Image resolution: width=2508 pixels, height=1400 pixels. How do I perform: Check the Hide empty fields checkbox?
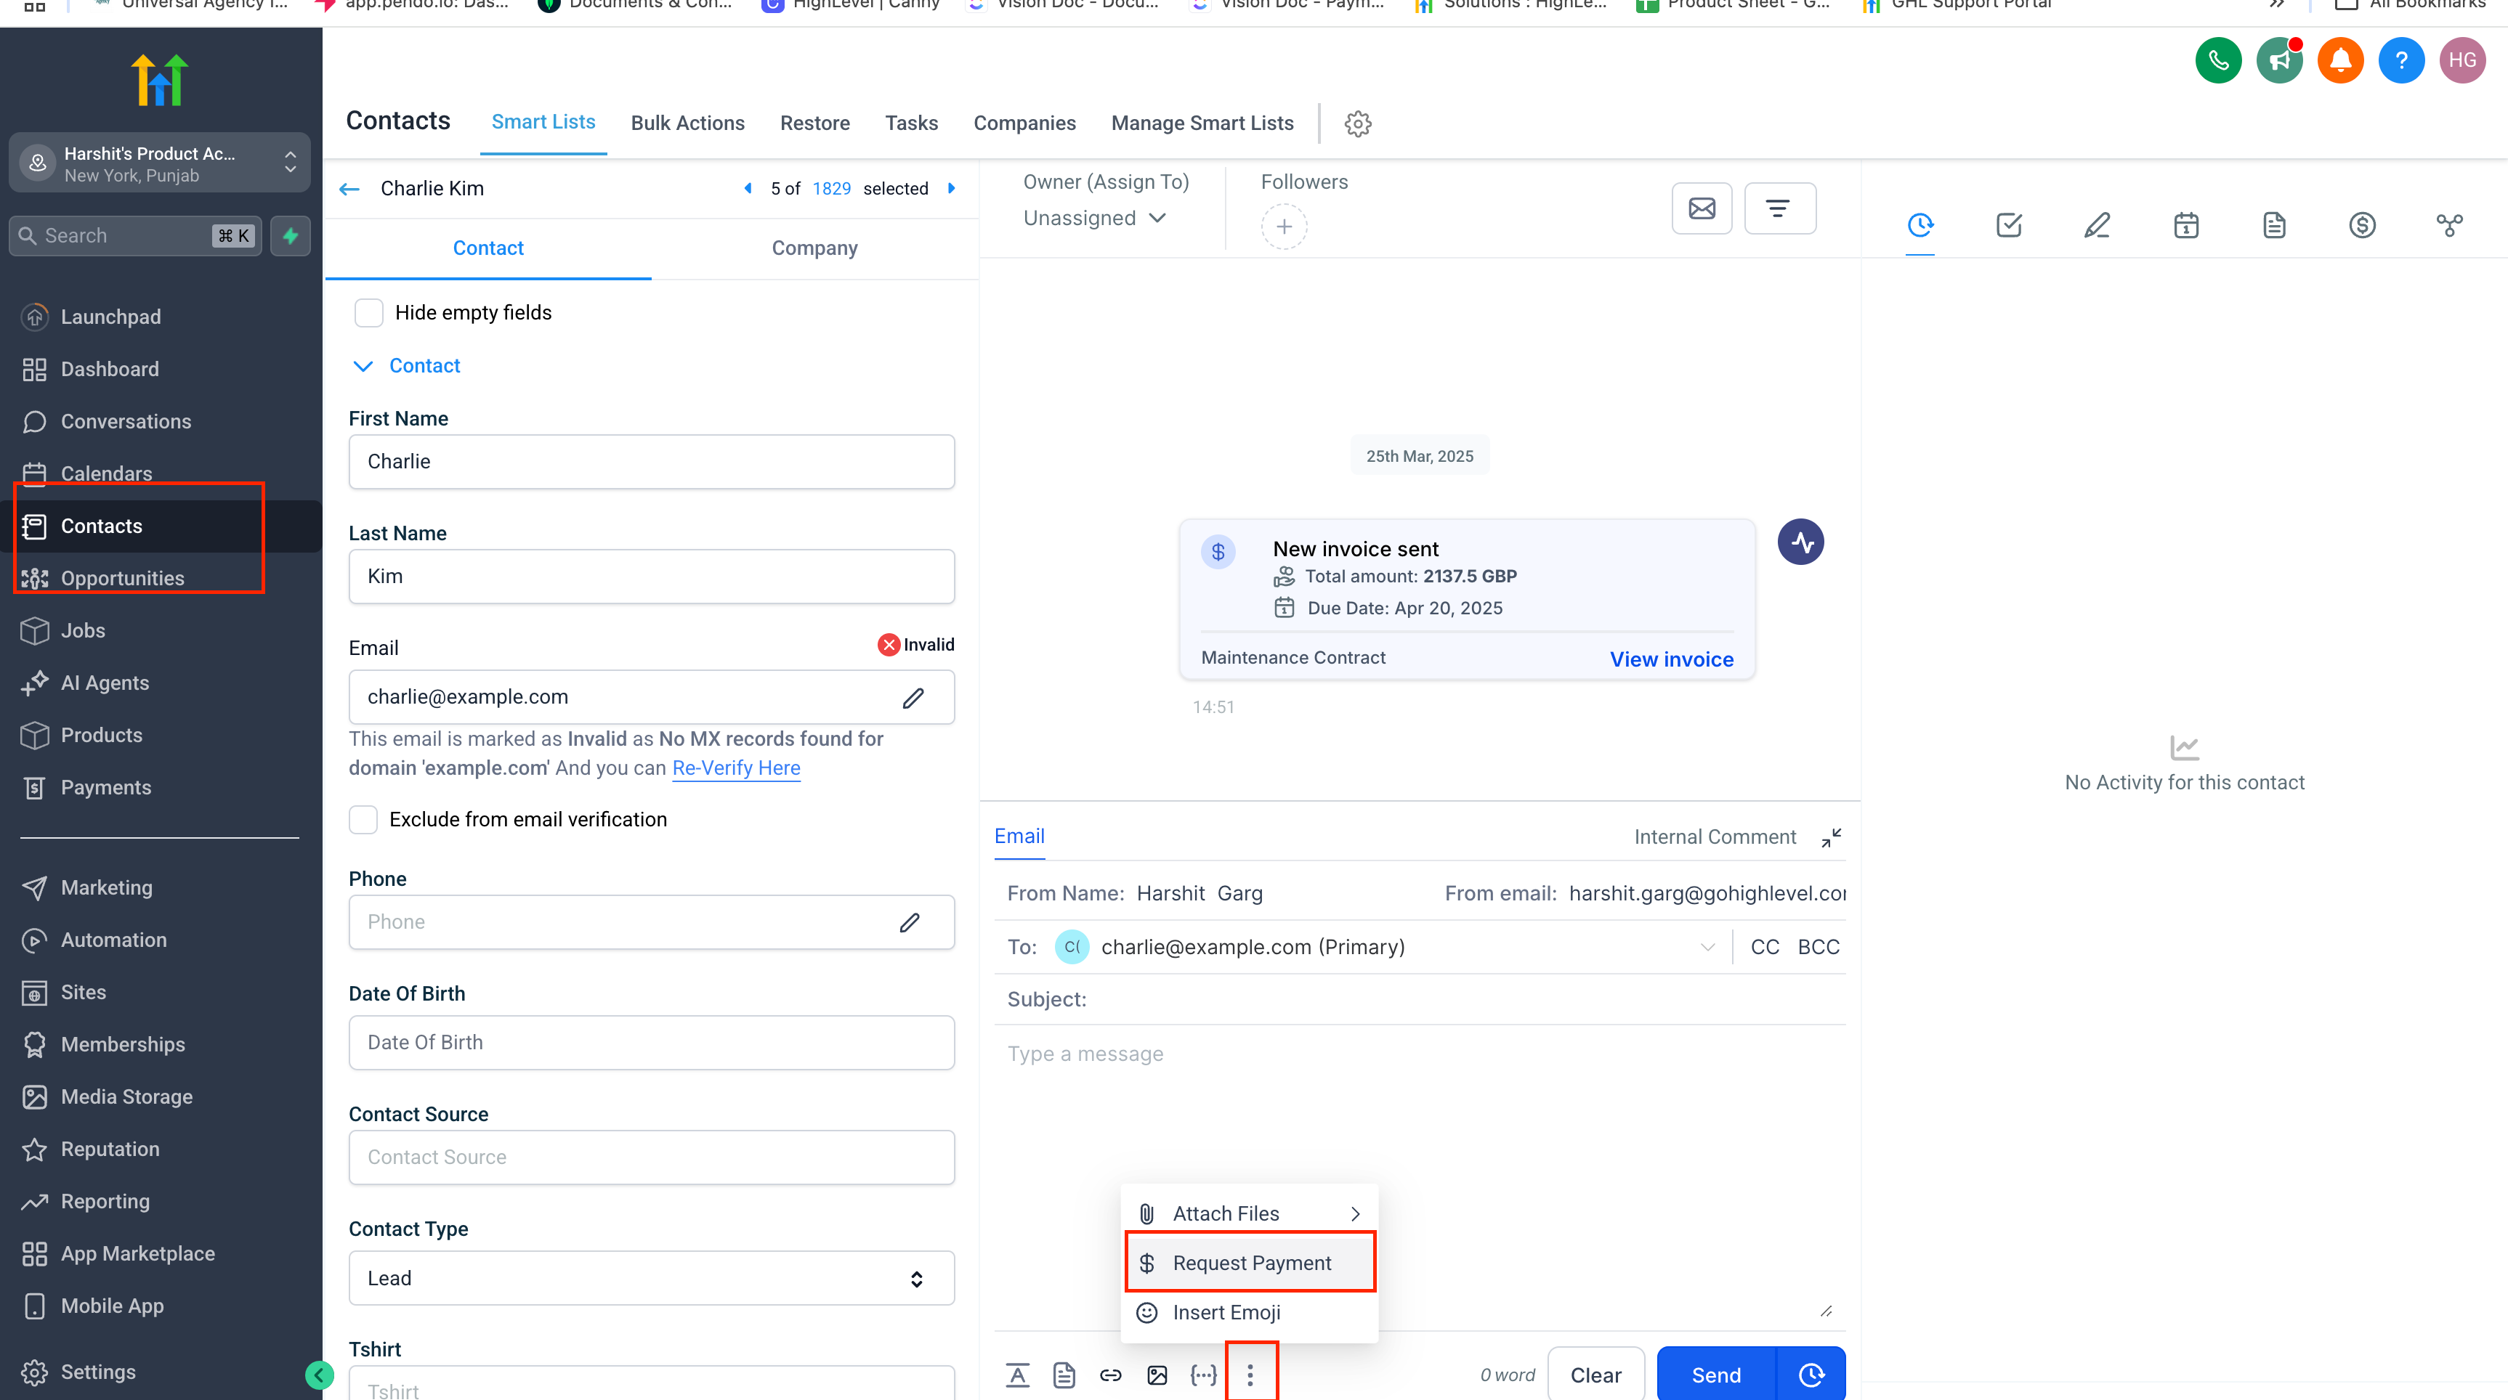(369, 312)
